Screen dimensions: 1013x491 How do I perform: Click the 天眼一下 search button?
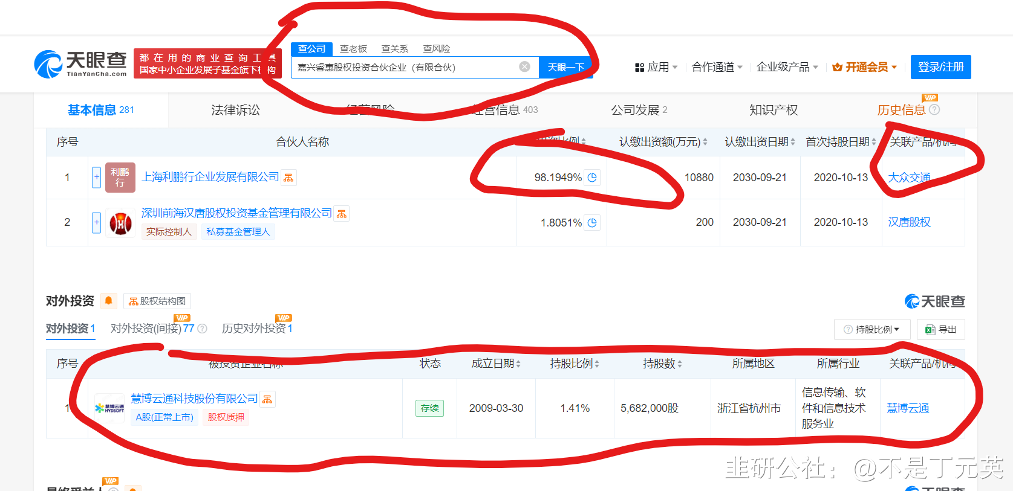[565, 67]
